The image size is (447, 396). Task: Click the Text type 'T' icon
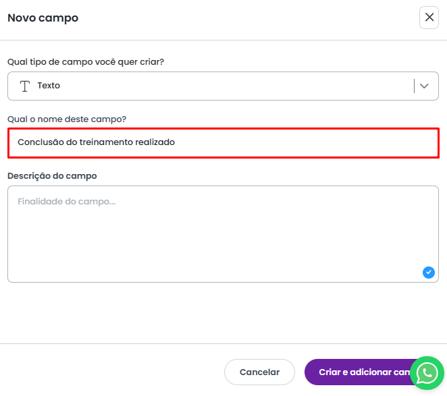tap(25, 86)
